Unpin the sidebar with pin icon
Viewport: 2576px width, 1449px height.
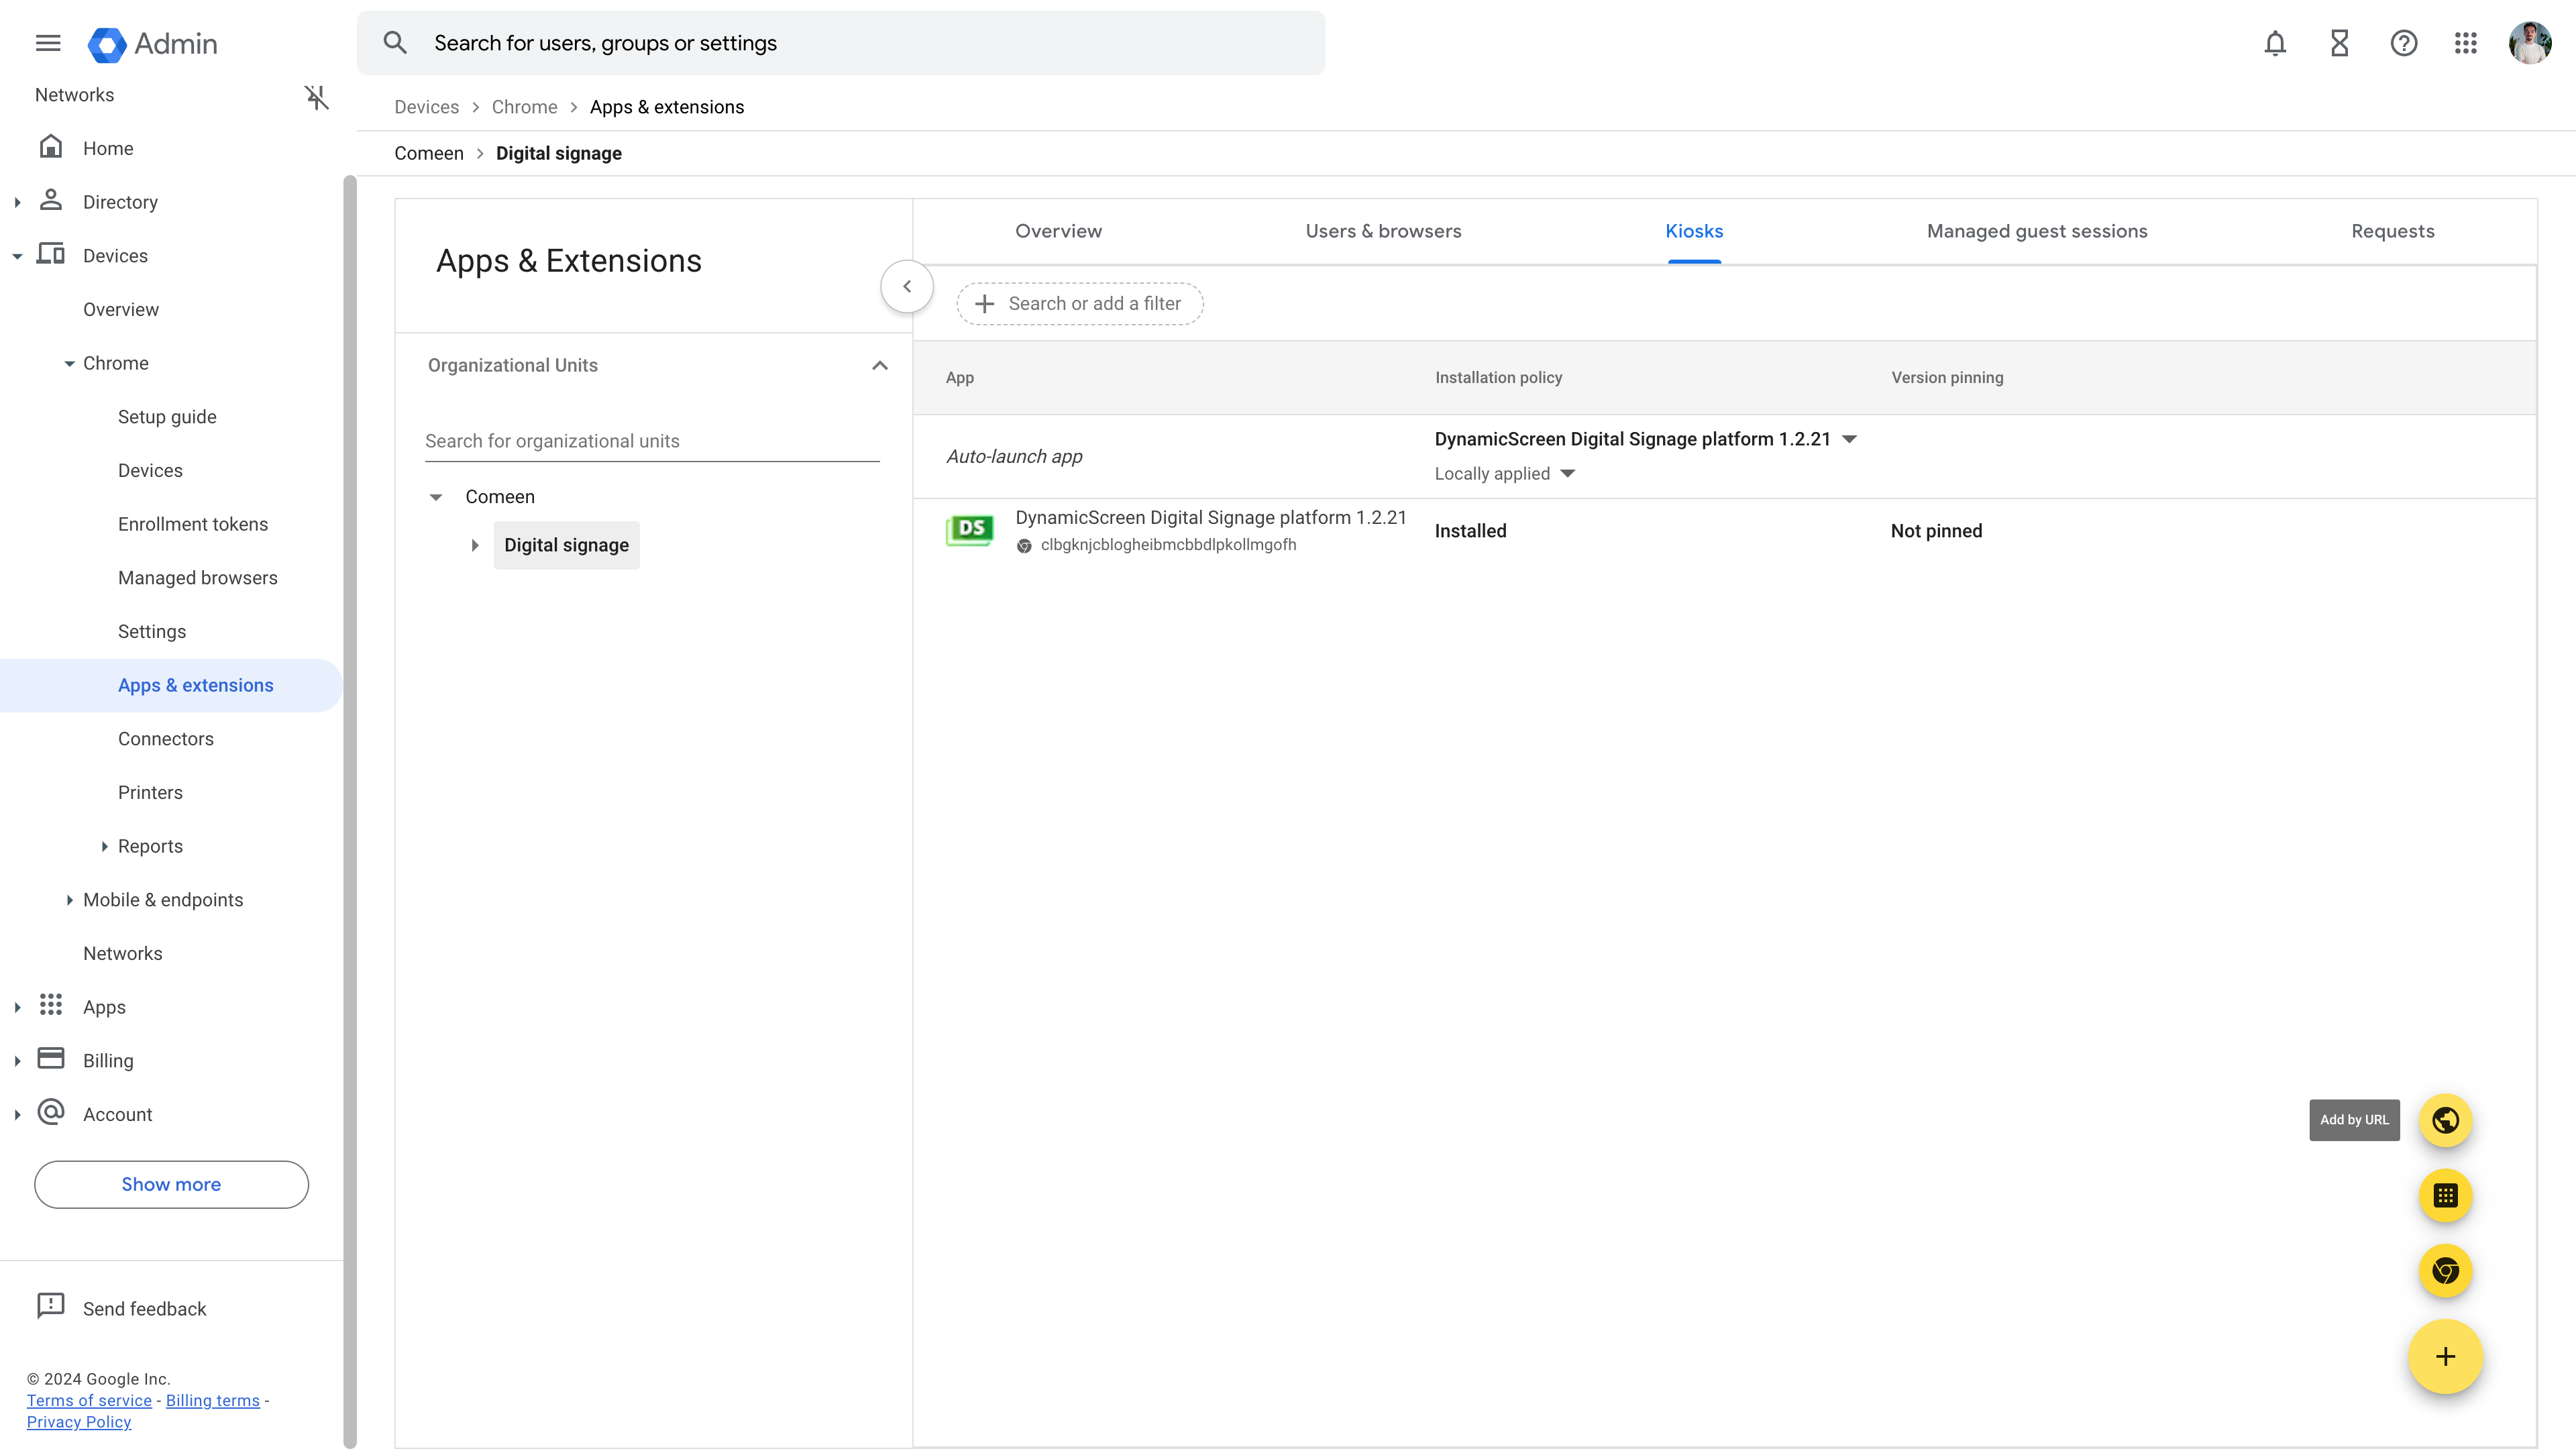pyautogui.click(x=316, y=97)
